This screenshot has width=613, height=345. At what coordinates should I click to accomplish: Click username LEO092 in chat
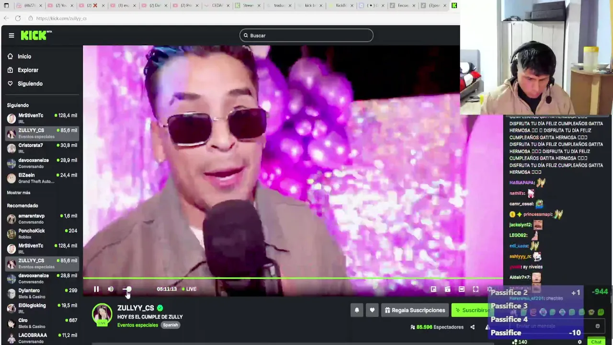518,235
